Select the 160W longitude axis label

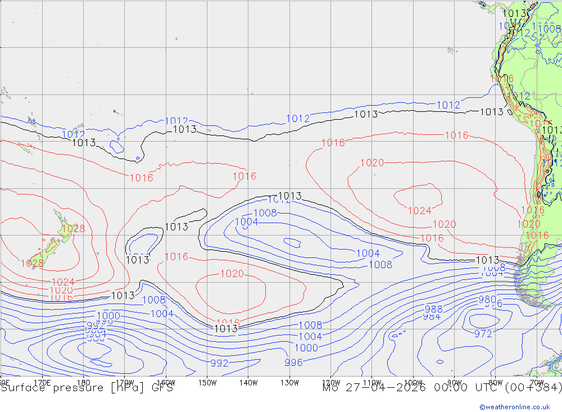pos(166,383)
